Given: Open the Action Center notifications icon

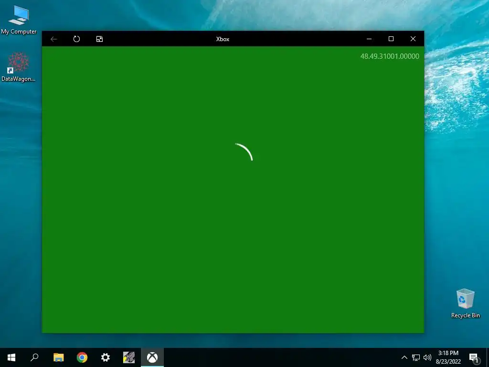Looking at the screenshot, I should click(x=474, y=357).
